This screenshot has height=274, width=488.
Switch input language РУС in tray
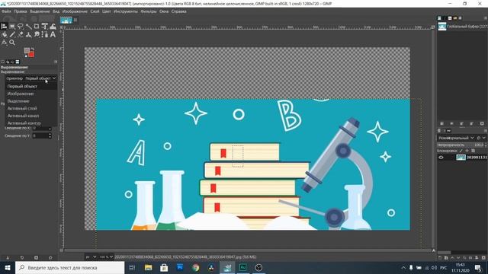point(444,267)
